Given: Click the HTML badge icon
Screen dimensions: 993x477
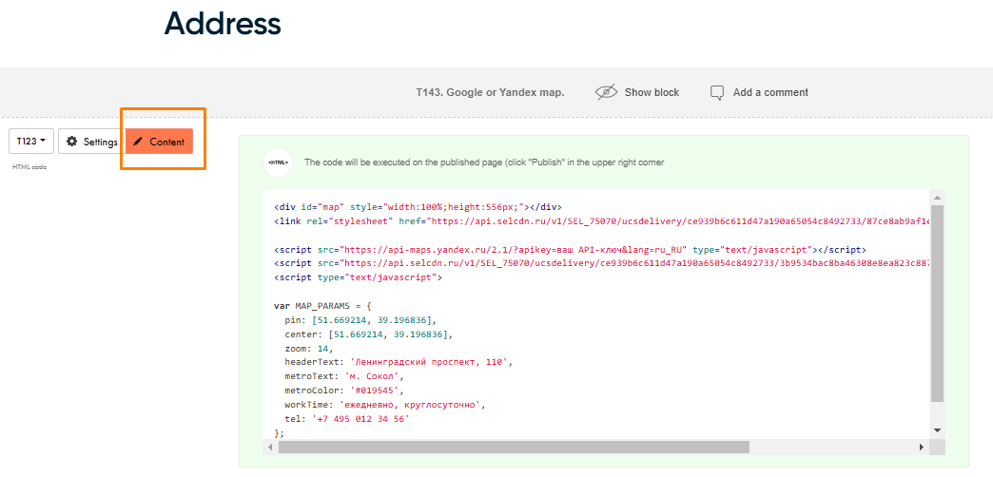Looking at the screenshot, I should tap(278, 162).
